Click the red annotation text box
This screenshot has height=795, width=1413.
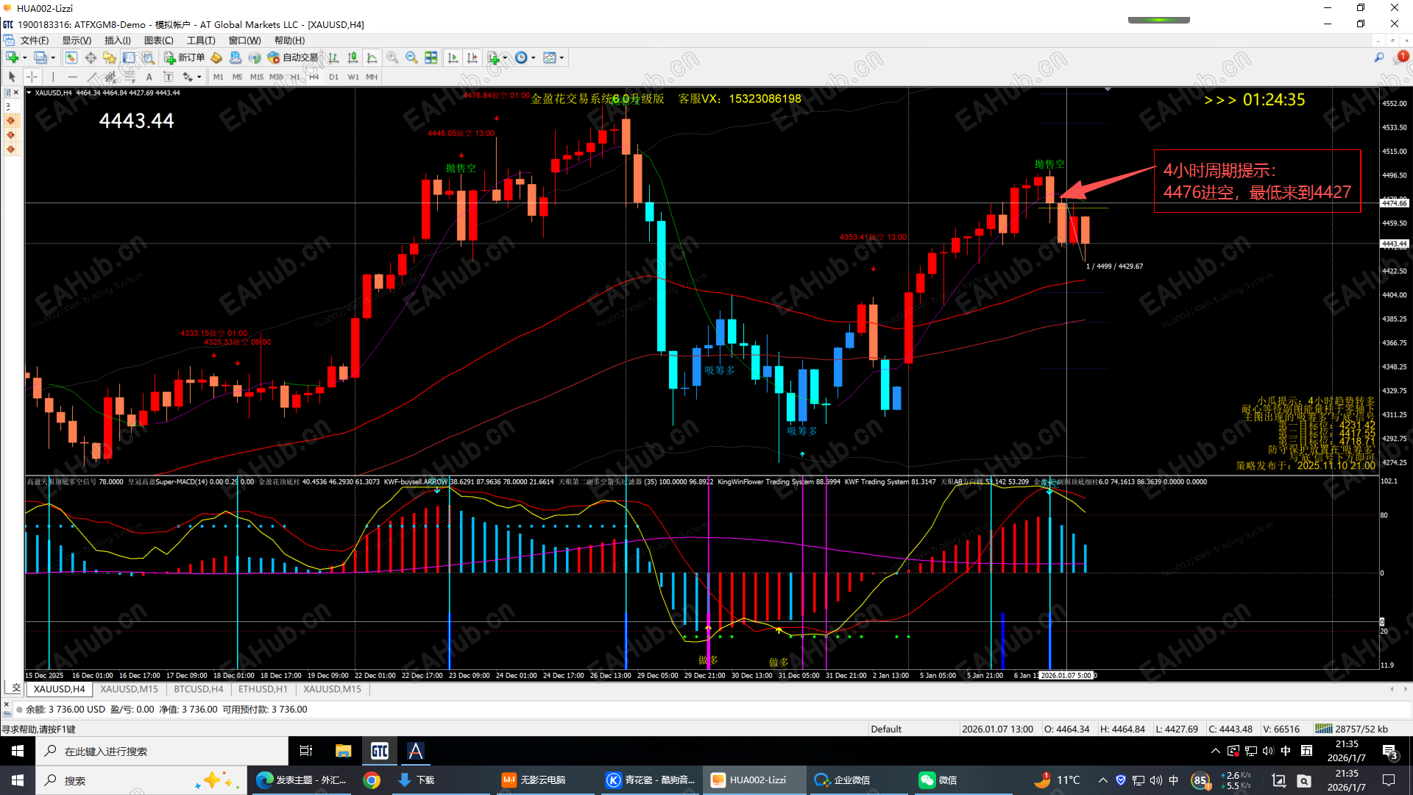(1256, 181)
